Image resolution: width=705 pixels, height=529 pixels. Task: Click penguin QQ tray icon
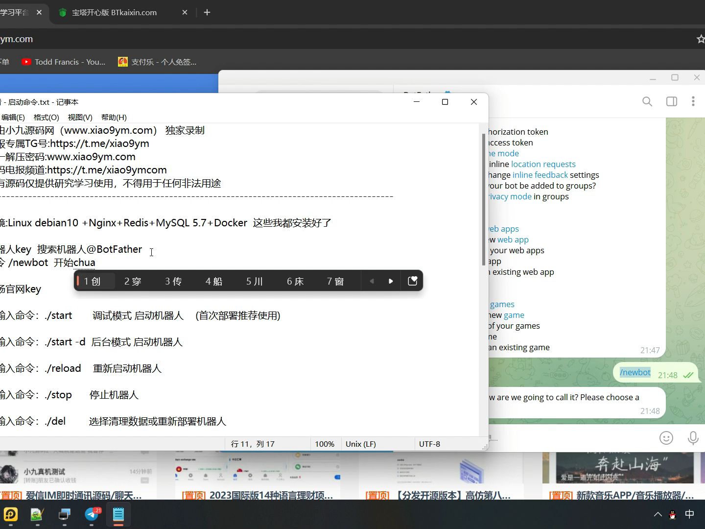673,514
